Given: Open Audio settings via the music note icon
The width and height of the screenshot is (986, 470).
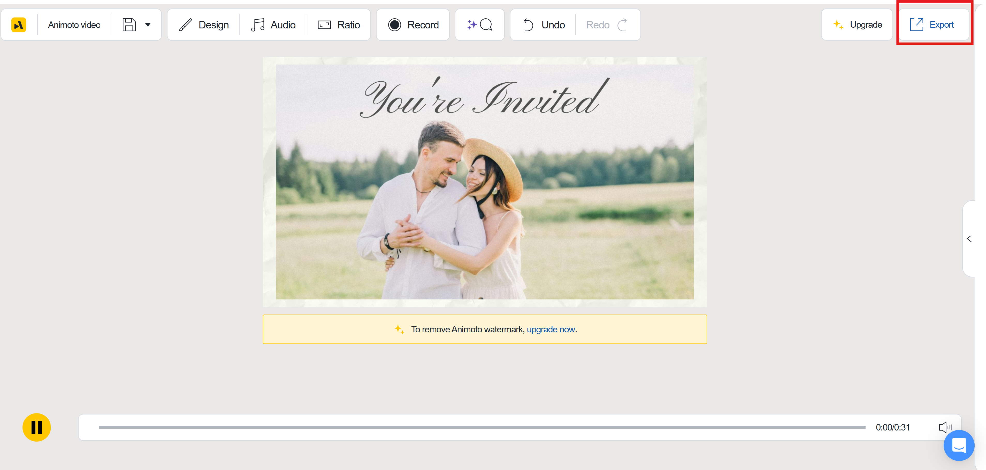Looking at the screenshot, I should (258, 25).
